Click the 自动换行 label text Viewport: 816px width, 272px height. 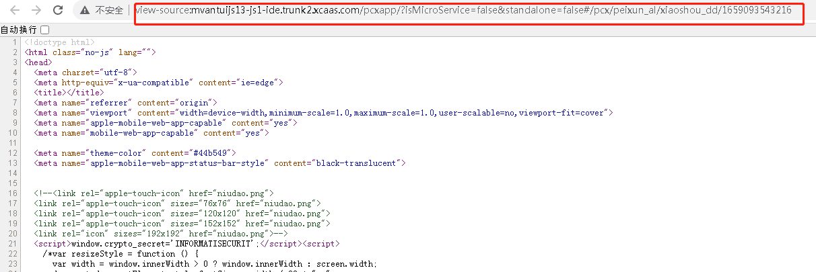(x=19, y=30)
